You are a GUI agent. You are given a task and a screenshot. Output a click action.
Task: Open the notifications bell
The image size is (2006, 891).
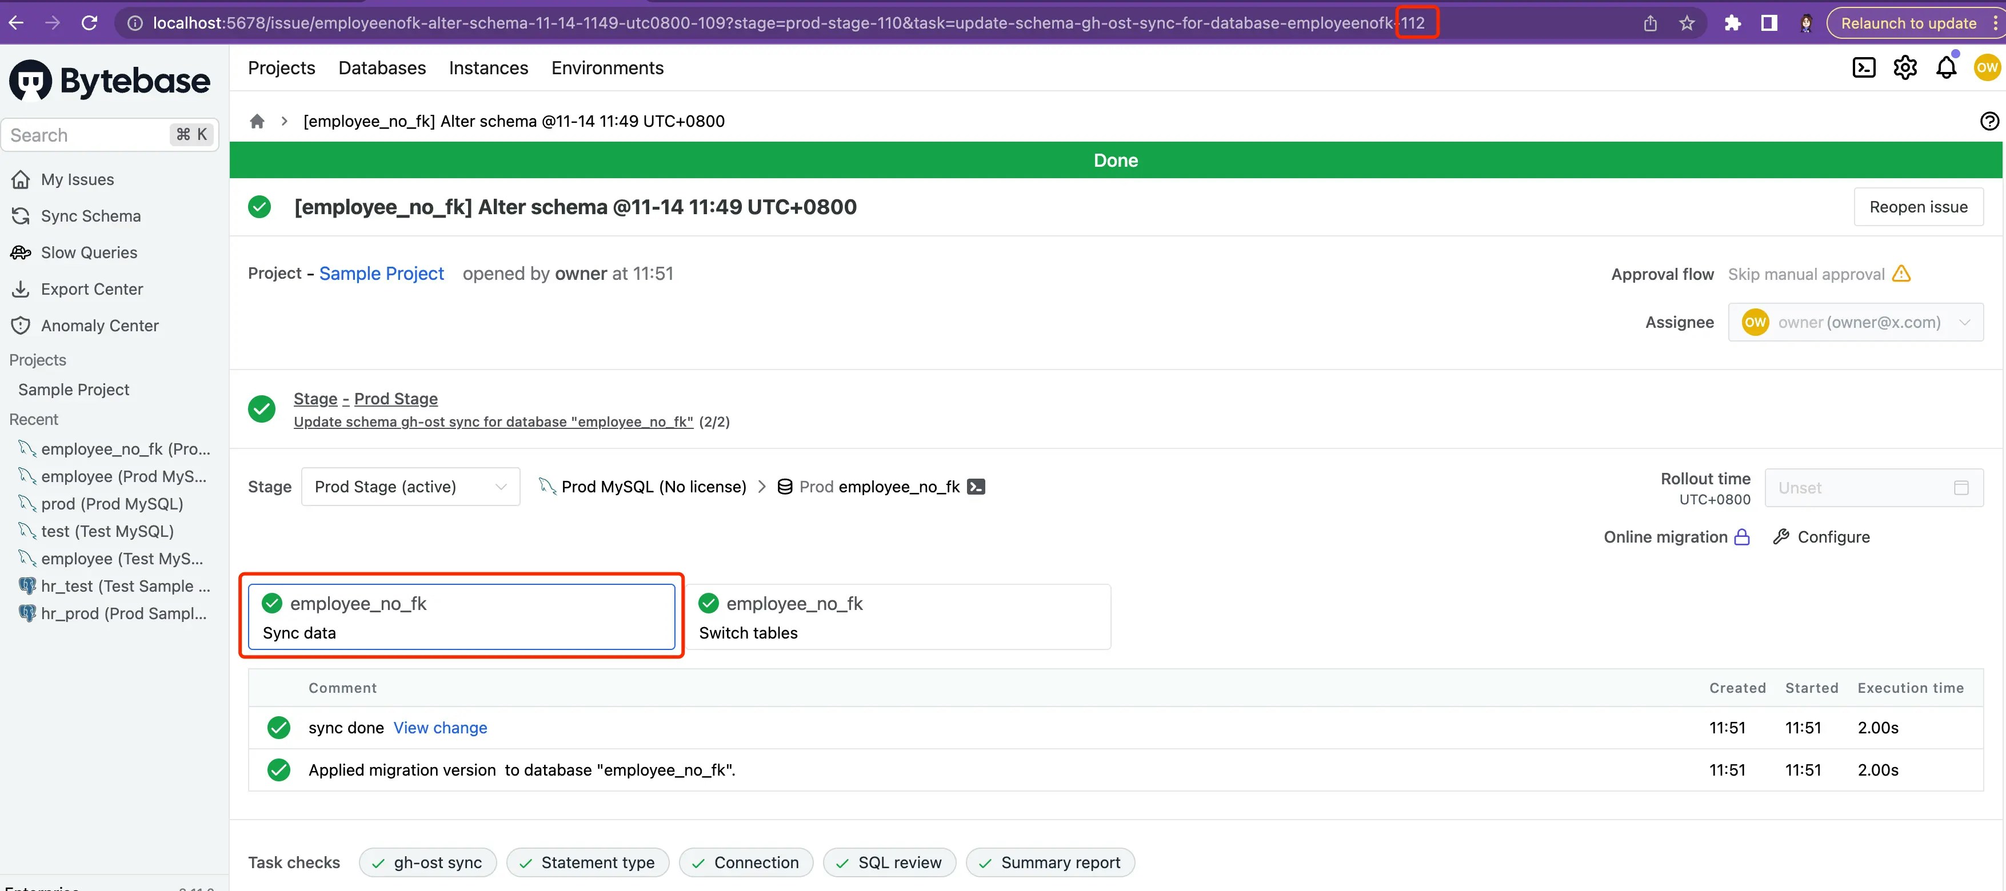point(1946,68)
